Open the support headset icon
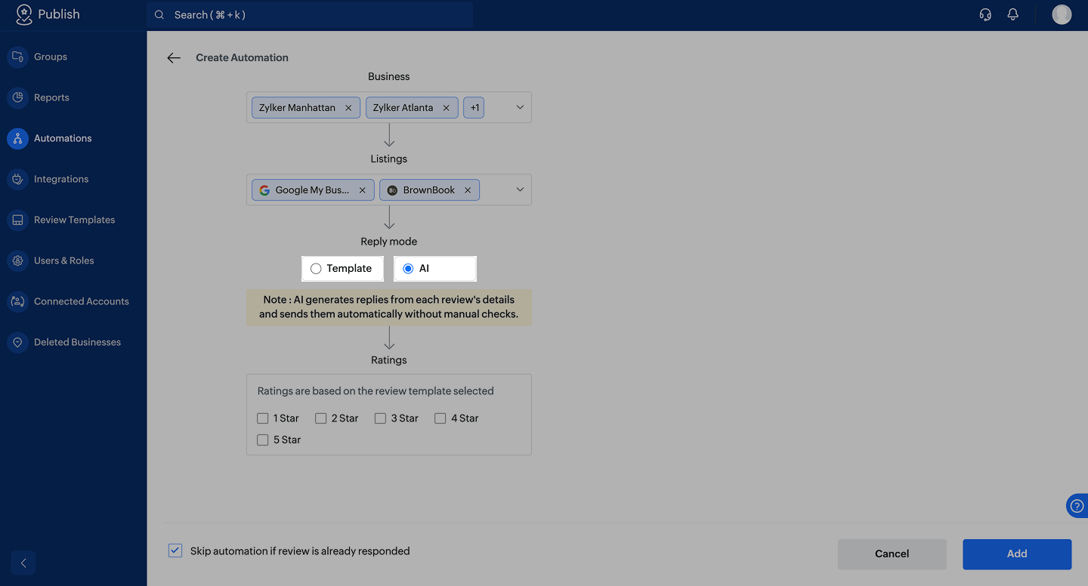Screen dimensions: 1088x586 coord(985,14)
